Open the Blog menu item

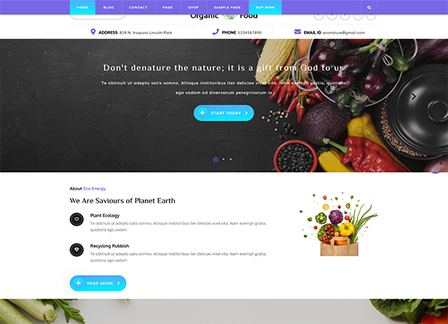pos(108,7)
